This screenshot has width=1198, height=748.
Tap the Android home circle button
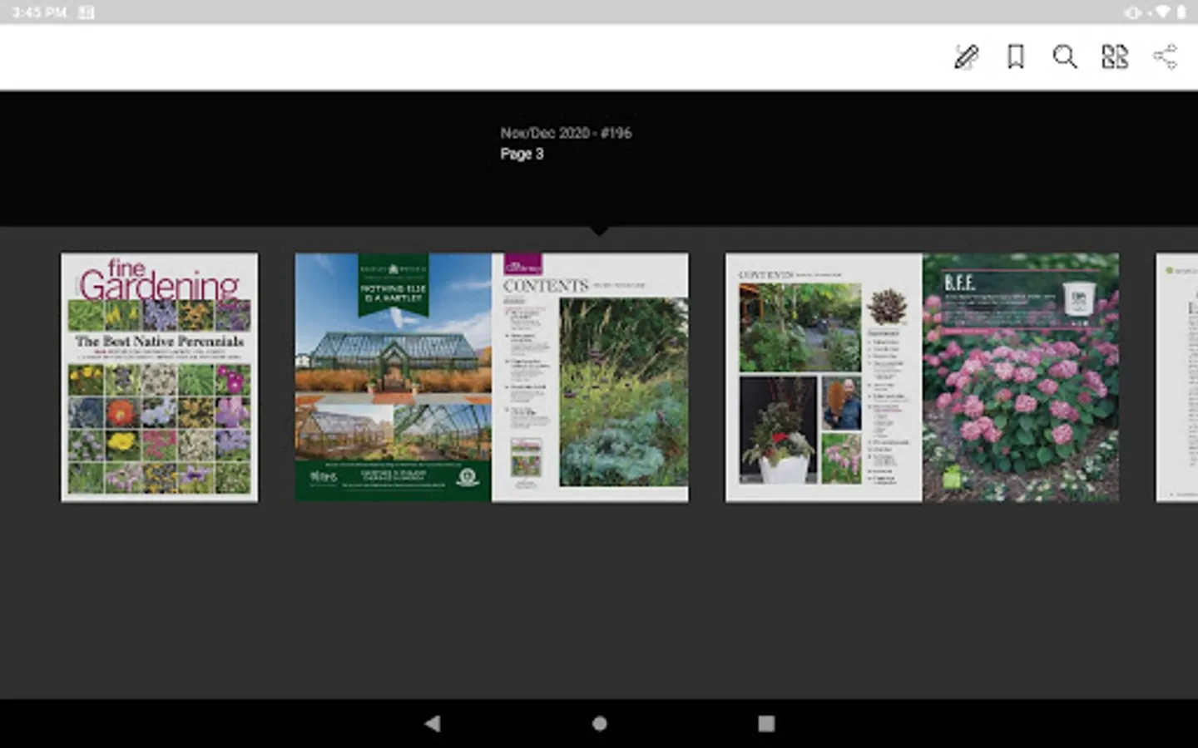pyautogui.click(x=599, y=723)
